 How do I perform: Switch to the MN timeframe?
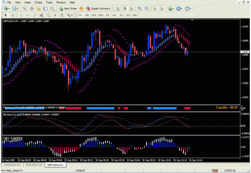tap(135, 15)
